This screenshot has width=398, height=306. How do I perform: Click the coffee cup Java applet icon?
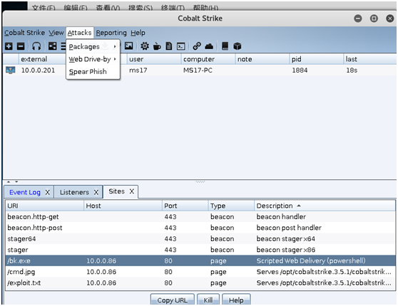click(x=157, y=46)
